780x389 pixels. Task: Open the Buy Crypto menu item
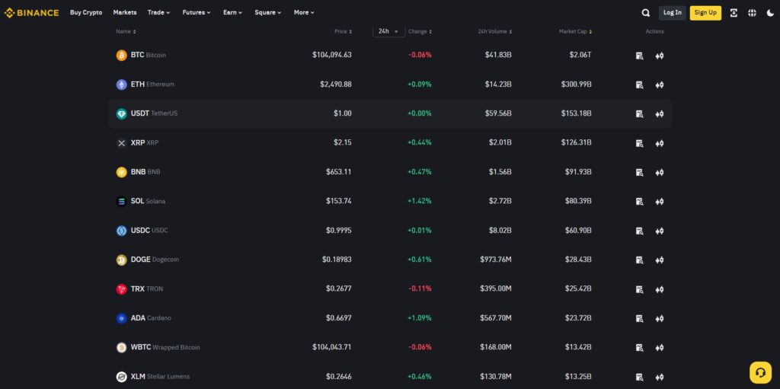(x=86, y=12)
